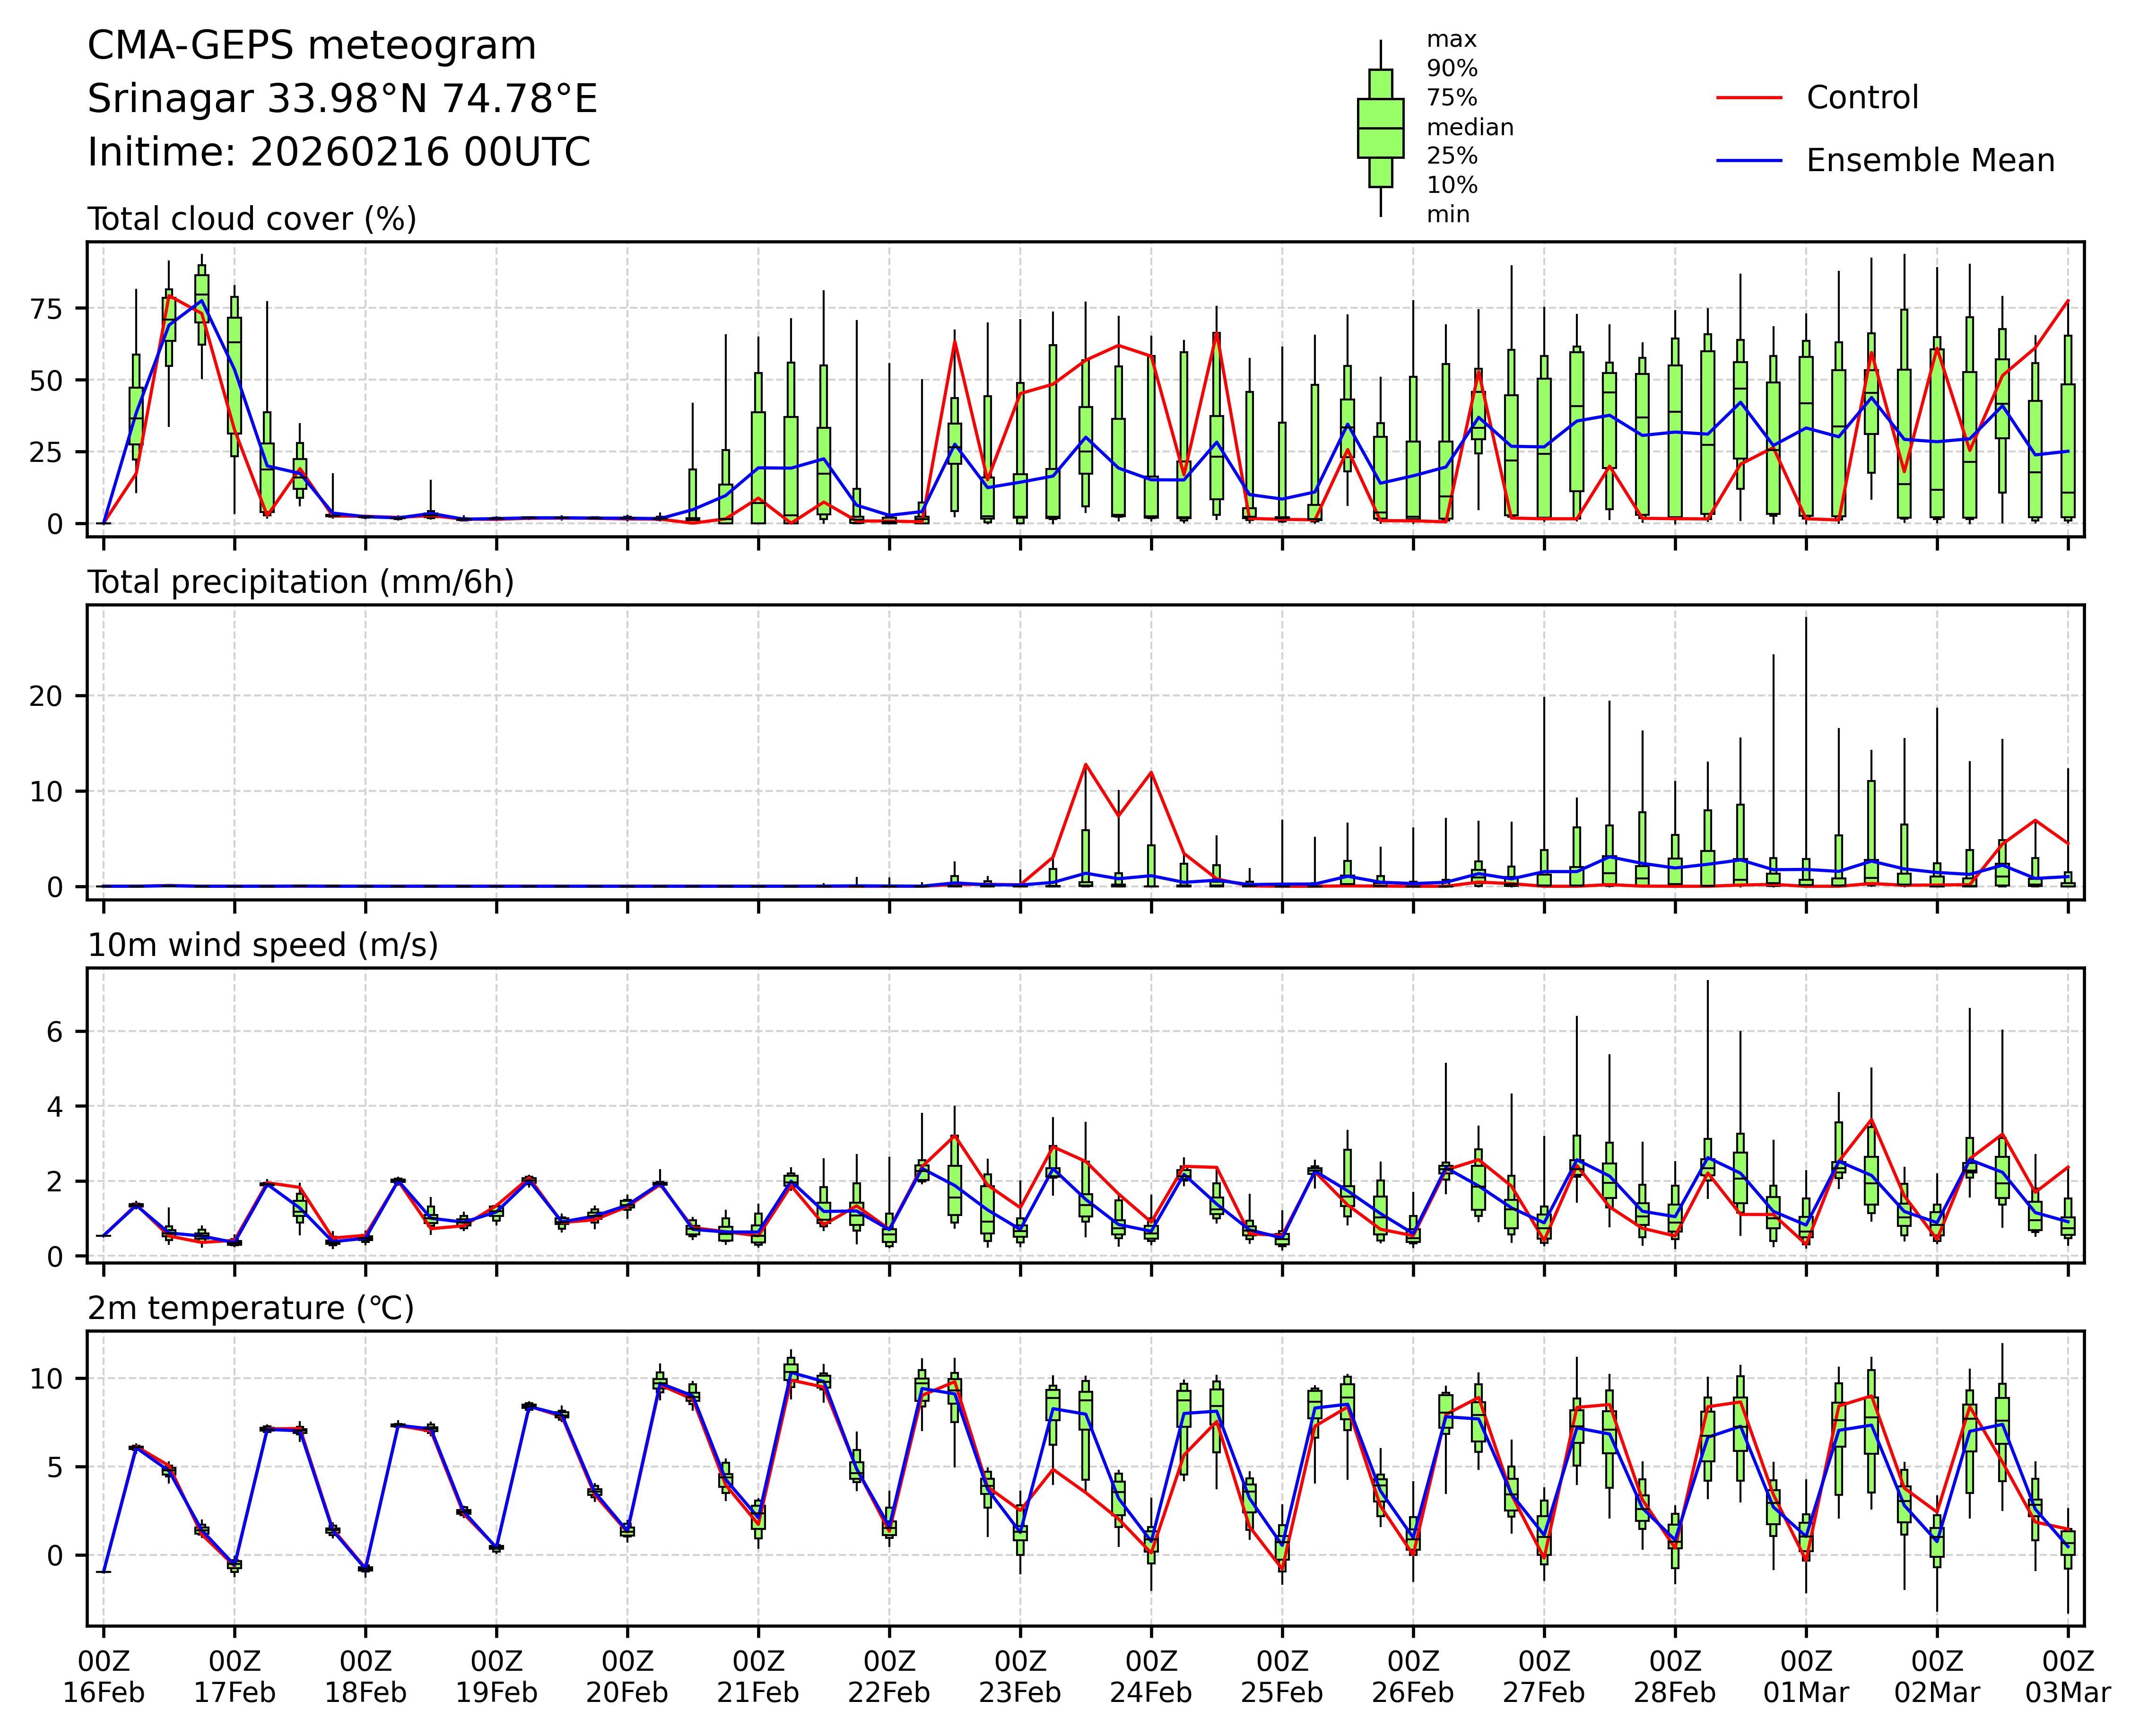Click the Ensemble Mean legend label

click(x=1930, y=160)
